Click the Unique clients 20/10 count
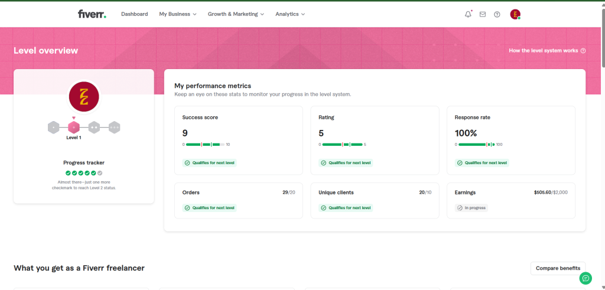Image resolution: width=605 pixels, height=290 pixels. click(425, 193)
